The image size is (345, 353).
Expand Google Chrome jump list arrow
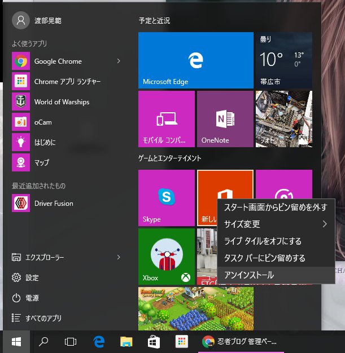[119, 61]
